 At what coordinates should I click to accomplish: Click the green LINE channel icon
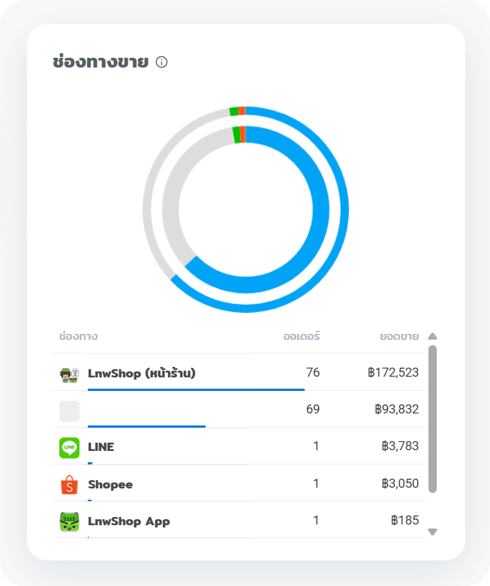(x=70, y=448)
